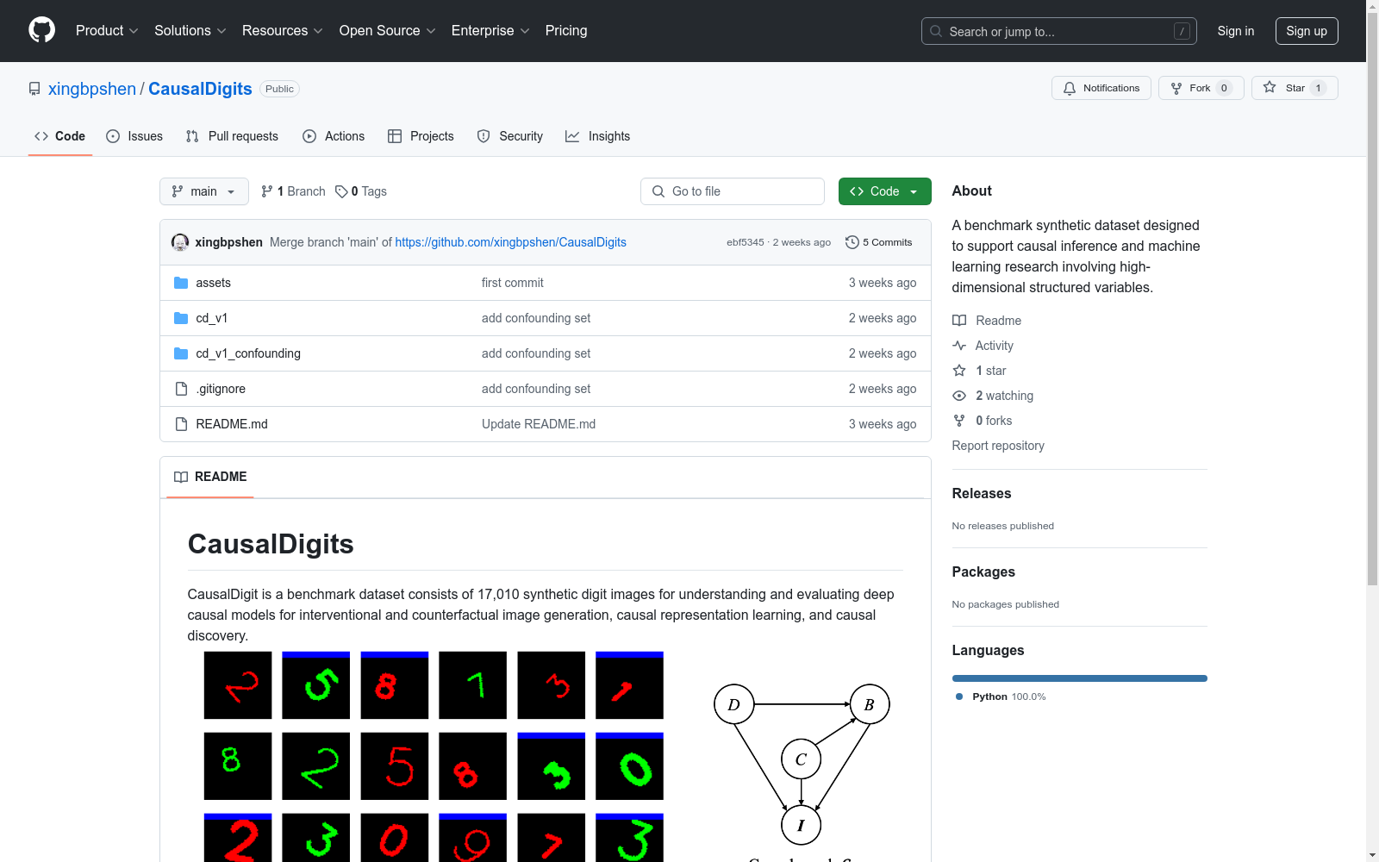Click the cd_v1 folder icon
The height and width of the screenshot is (862, 1379).
(x=181, y=318)
